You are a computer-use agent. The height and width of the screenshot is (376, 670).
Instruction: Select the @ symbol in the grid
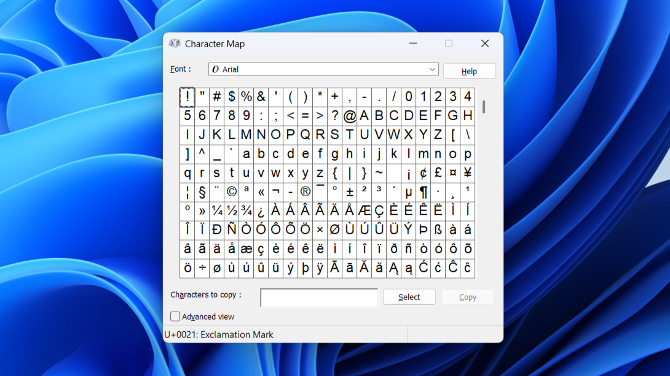[x=350, y=115]
